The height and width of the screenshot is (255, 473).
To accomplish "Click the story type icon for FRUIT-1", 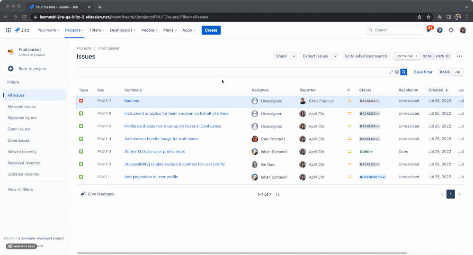I will tap(81, 177).
